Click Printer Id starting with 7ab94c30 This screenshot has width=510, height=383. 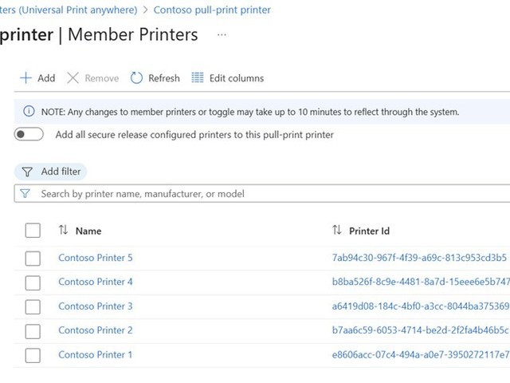(419, 258)
